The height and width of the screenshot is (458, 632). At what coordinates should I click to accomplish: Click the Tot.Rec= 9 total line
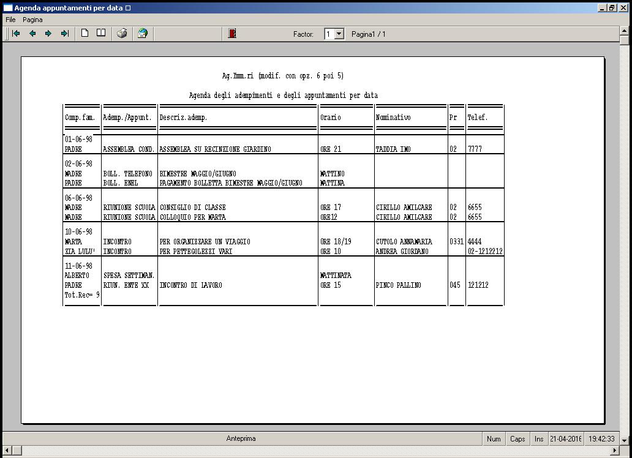[82, 295]
